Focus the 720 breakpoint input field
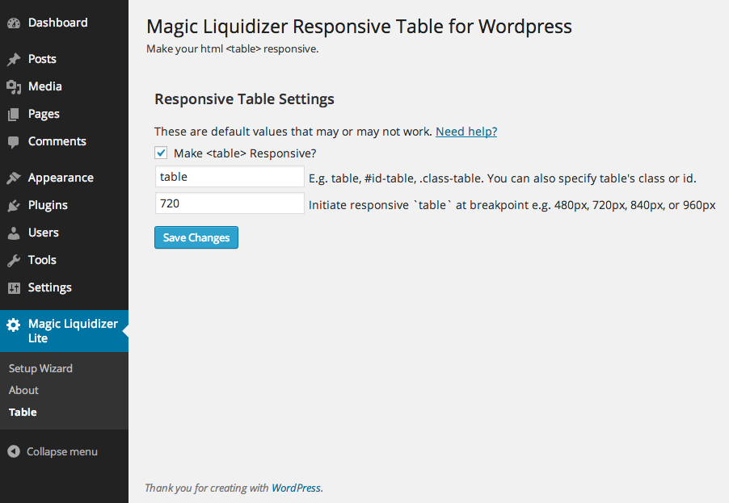Viewport: 729px width, 503px height. click(x=230, y=203)
